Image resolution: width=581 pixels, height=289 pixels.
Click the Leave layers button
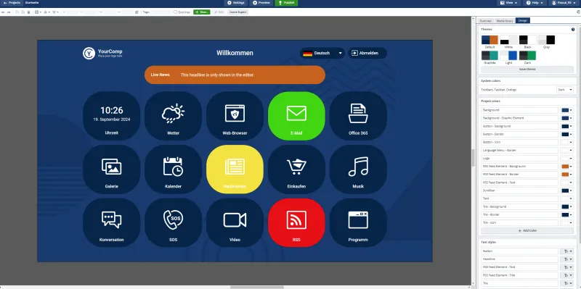[x=237, y=12]
